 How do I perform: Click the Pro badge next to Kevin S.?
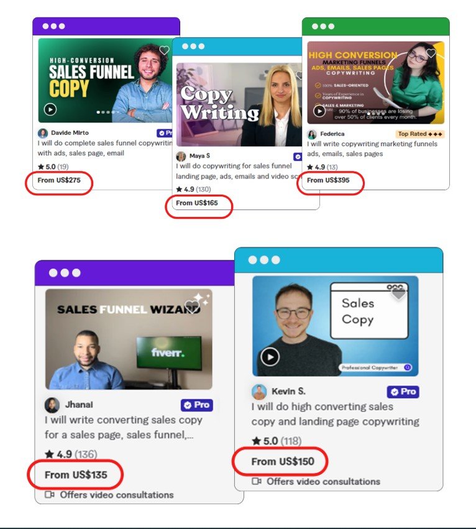(403, 392)
